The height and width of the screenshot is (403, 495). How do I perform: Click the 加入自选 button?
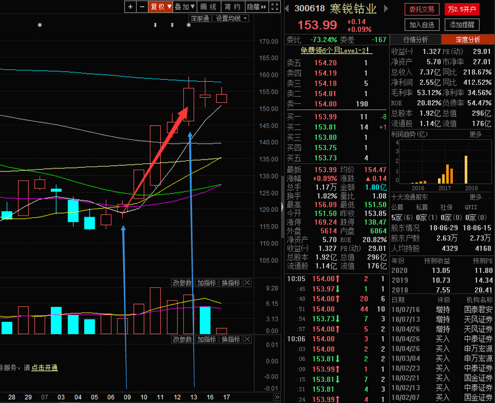point(423,25)
